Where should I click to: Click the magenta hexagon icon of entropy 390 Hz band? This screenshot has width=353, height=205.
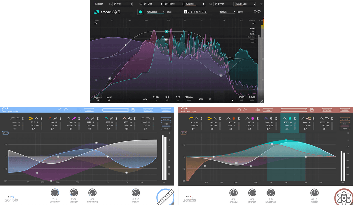tap(253, 119)
